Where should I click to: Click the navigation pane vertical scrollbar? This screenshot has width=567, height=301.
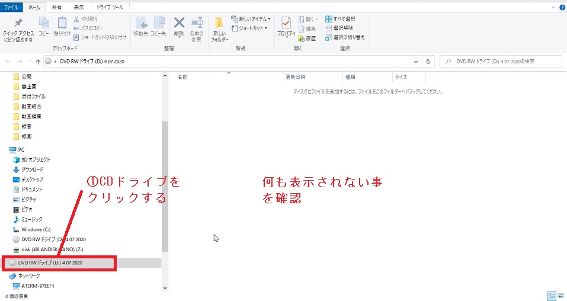click(x=165, y=178)
